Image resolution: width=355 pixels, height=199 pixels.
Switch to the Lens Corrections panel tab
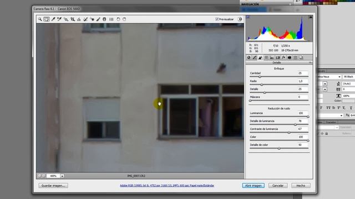(x=278, y=57)
